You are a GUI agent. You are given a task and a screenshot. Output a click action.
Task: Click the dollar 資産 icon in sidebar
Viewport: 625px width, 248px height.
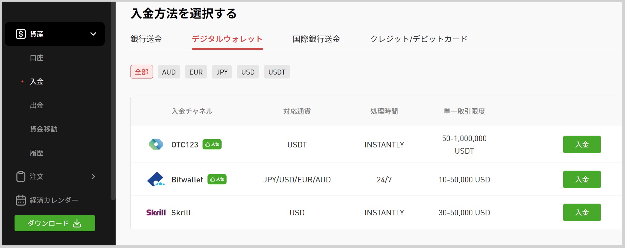coord(21,34)
